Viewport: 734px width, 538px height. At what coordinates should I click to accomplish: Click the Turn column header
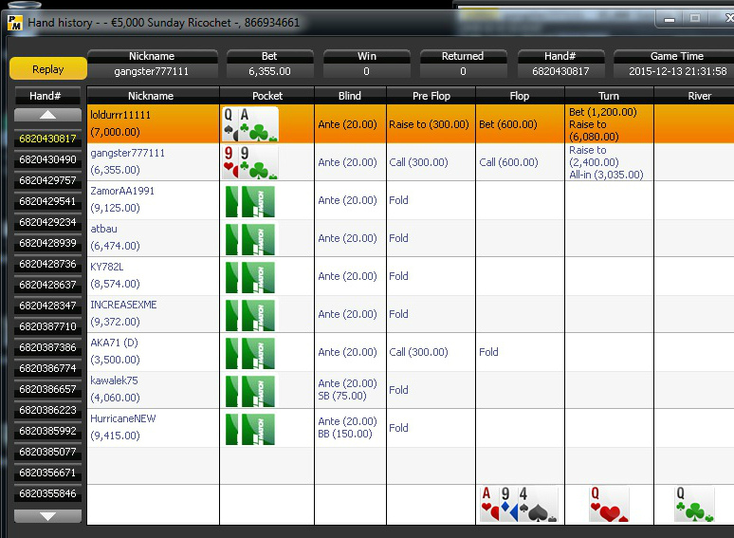coord(609,96)
